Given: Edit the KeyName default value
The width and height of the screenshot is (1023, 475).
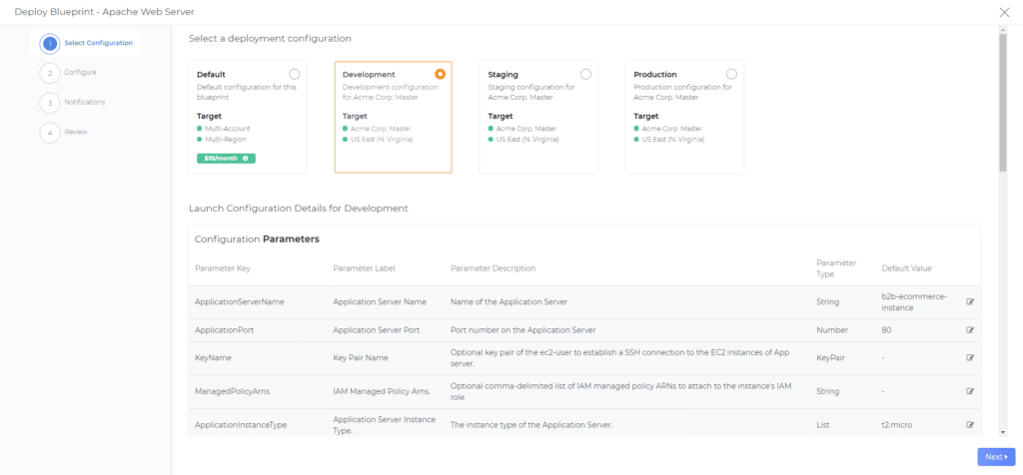Looking at the screenshot, I should pos(969,357).
